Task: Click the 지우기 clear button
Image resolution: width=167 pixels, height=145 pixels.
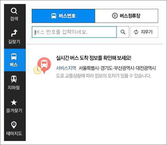Action: tap(144, 32)
